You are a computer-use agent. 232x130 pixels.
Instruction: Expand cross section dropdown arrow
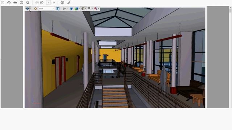(x=99, y=9)
